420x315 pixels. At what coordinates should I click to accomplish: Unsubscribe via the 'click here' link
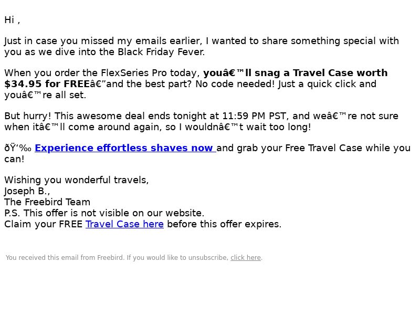click(246, 258)
